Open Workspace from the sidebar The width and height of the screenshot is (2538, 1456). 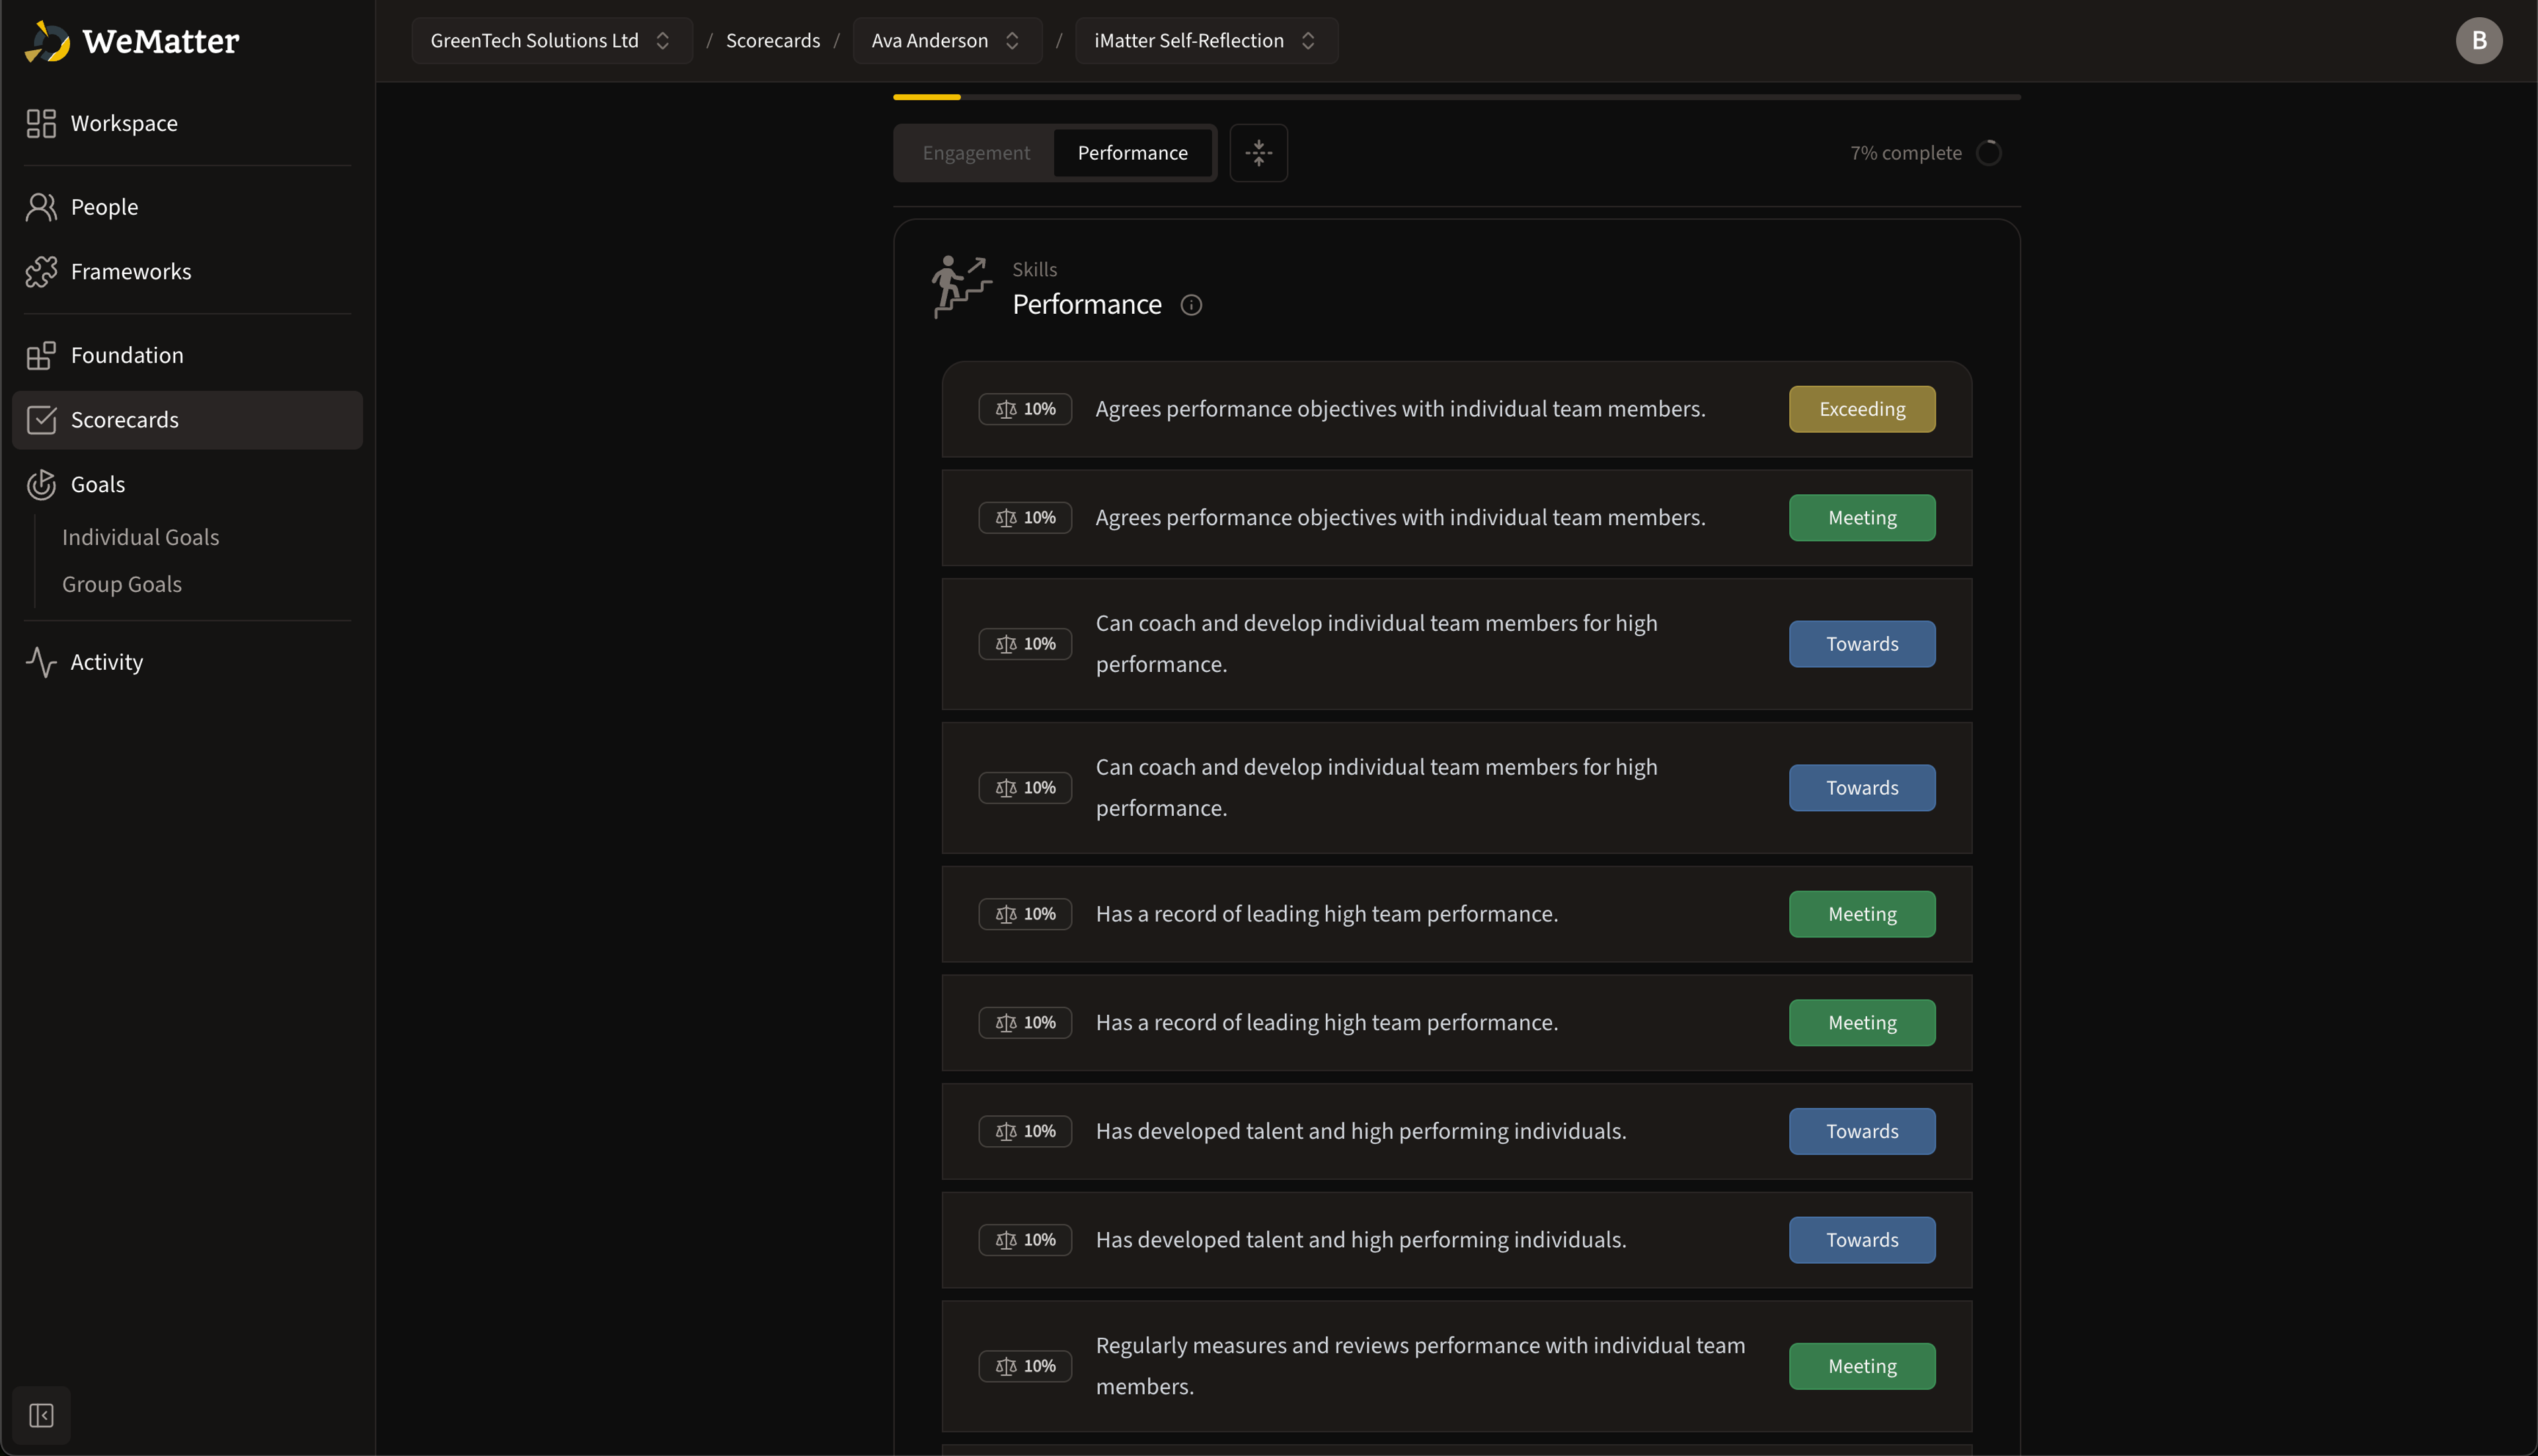coord(187,123)
